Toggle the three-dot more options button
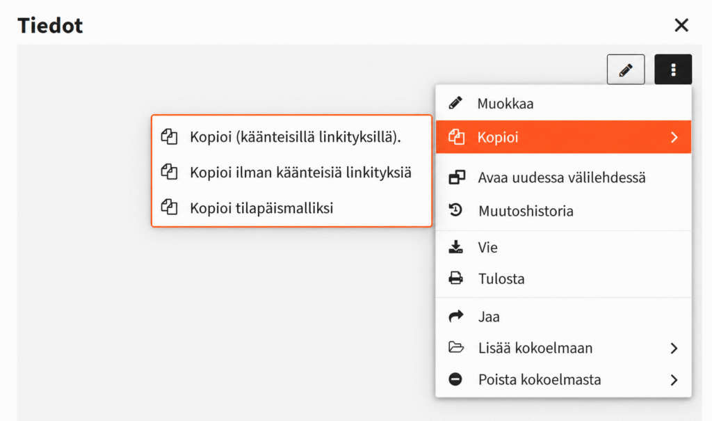Image resolution: width=712 pixels, height=421 pixels. pos(673,70)
